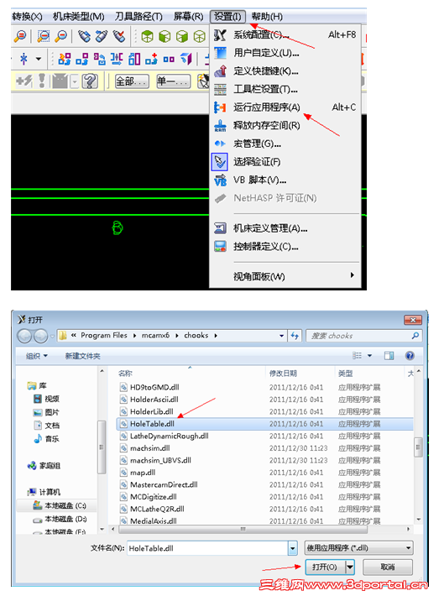This screenshot has width=444, height=596.
Task: Click the 取消 button
Action: 388,567
